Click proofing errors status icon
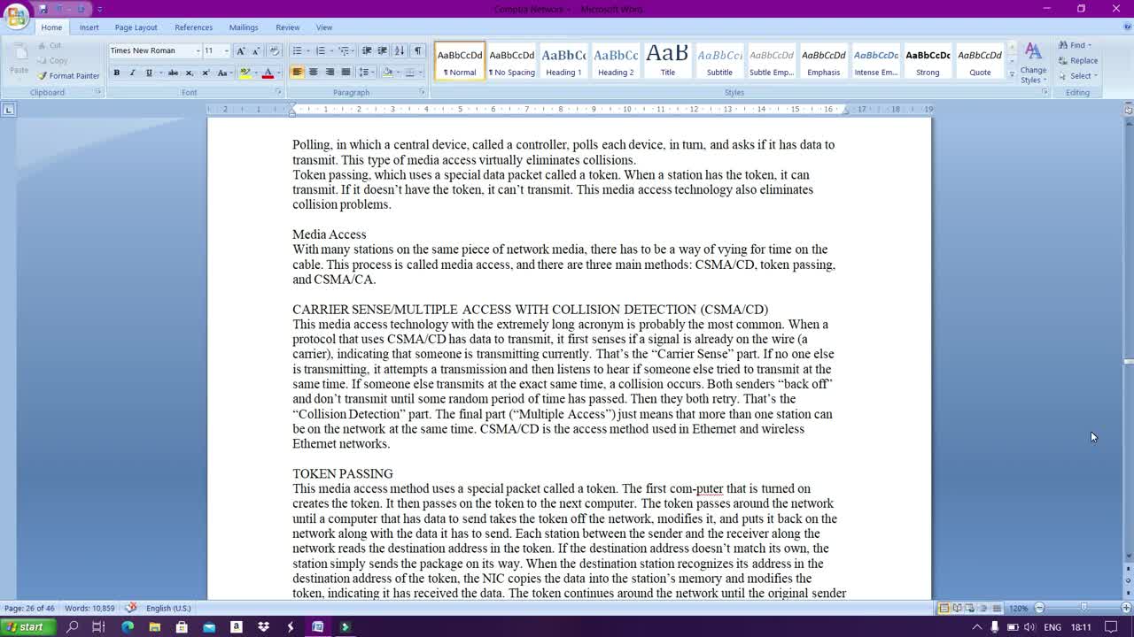 (x=131, y=608)
